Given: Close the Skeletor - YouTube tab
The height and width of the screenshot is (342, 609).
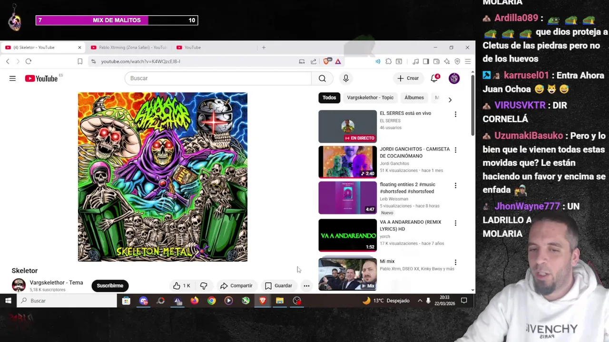Looking at the screenshot, I should coord(79,47).
